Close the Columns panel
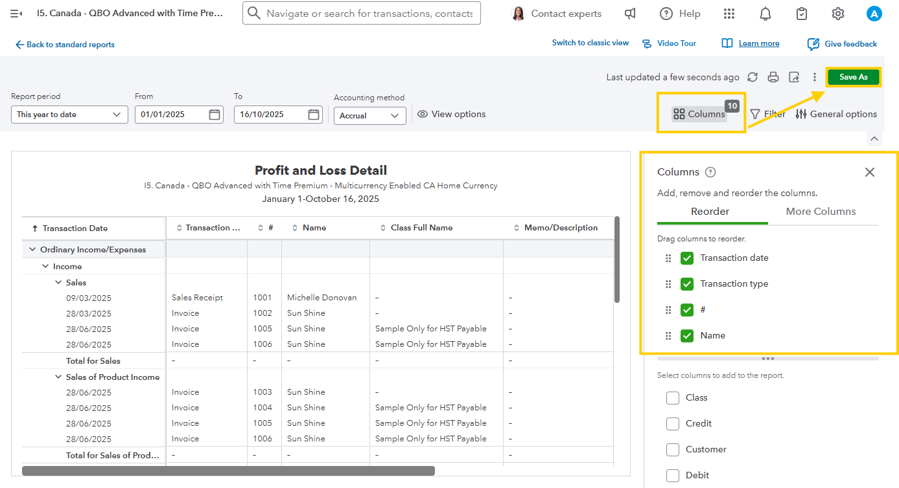The image size is (899, 488). (869, 172)
